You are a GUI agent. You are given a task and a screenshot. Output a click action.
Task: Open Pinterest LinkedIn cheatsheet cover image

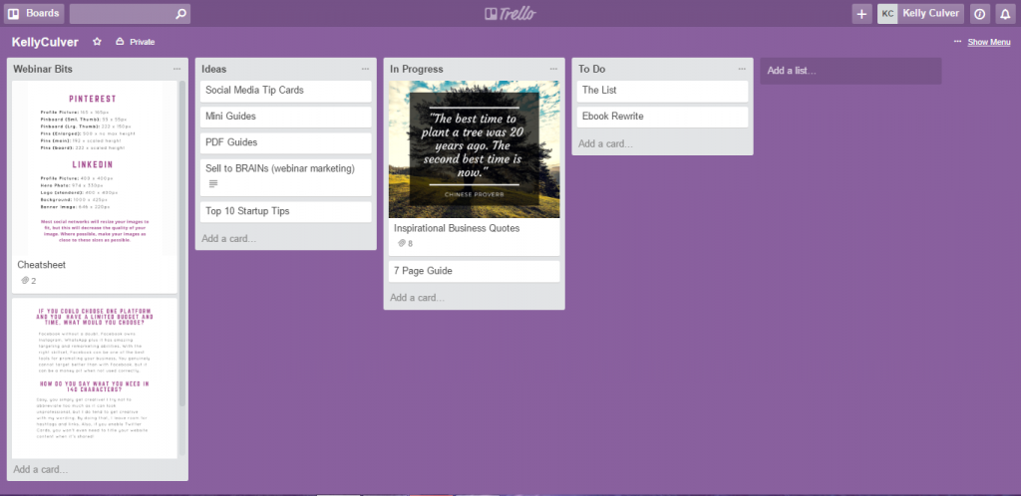point(94,167)
